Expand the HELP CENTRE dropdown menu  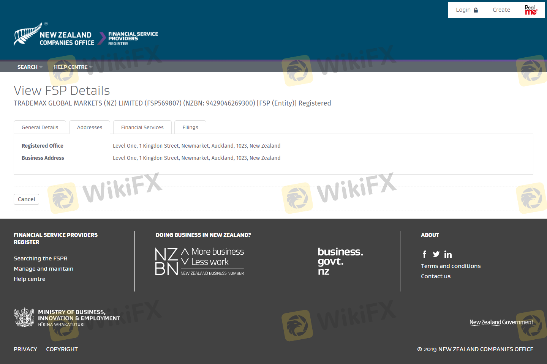[x=73, y=67]
